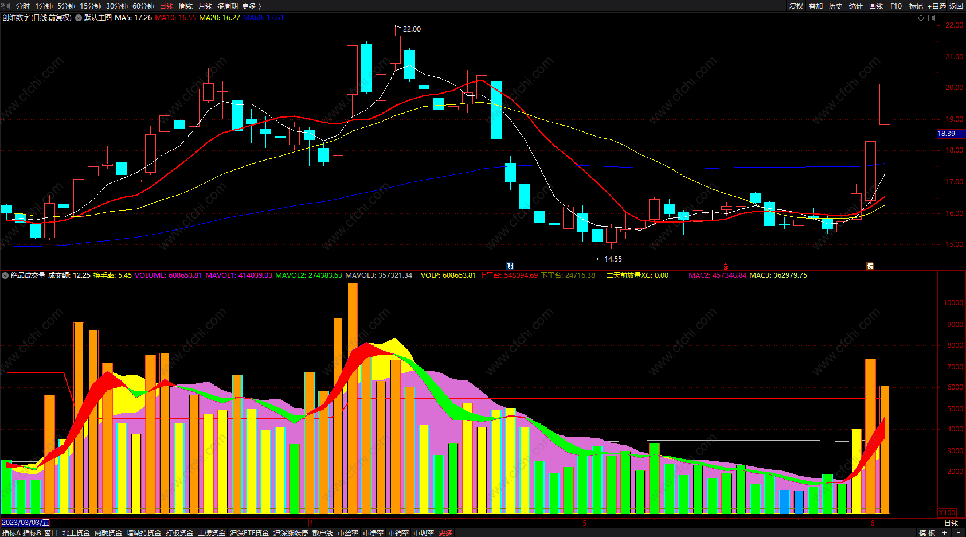The height and width of the screenshot is (537, 966).
Task: Open the 统计 statistics button
Action: tap(856, 6)
